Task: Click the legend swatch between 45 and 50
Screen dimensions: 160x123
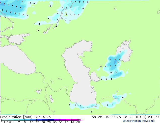Action: tap(74, 120)
